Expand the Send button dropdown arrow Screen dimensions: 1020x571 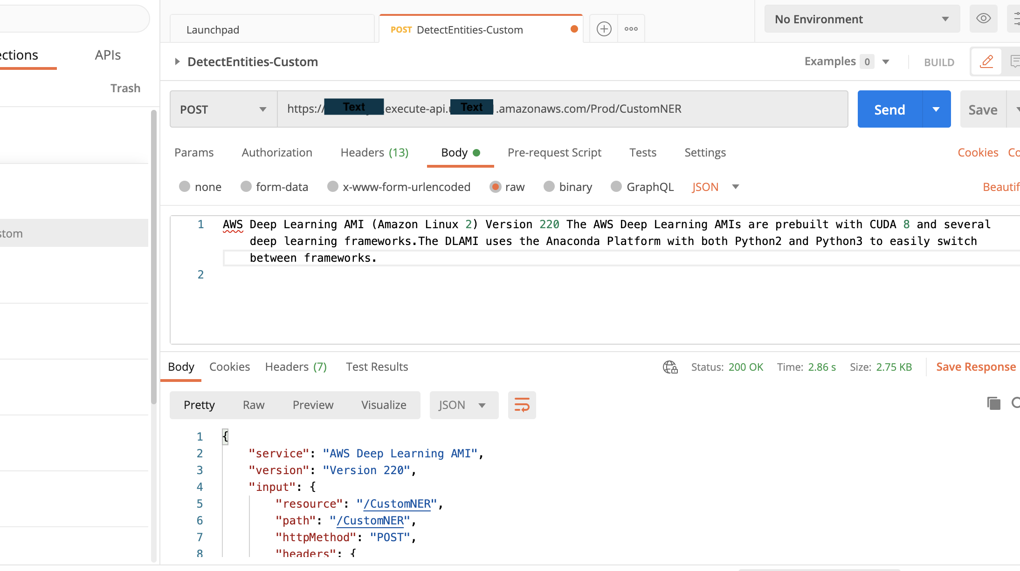point(937,109)
